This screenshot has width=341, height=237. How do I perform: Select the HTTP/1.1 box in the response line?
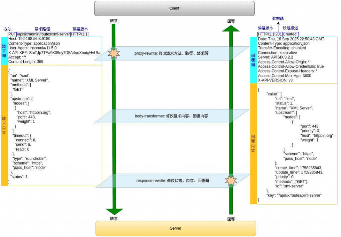coord(266,34)
